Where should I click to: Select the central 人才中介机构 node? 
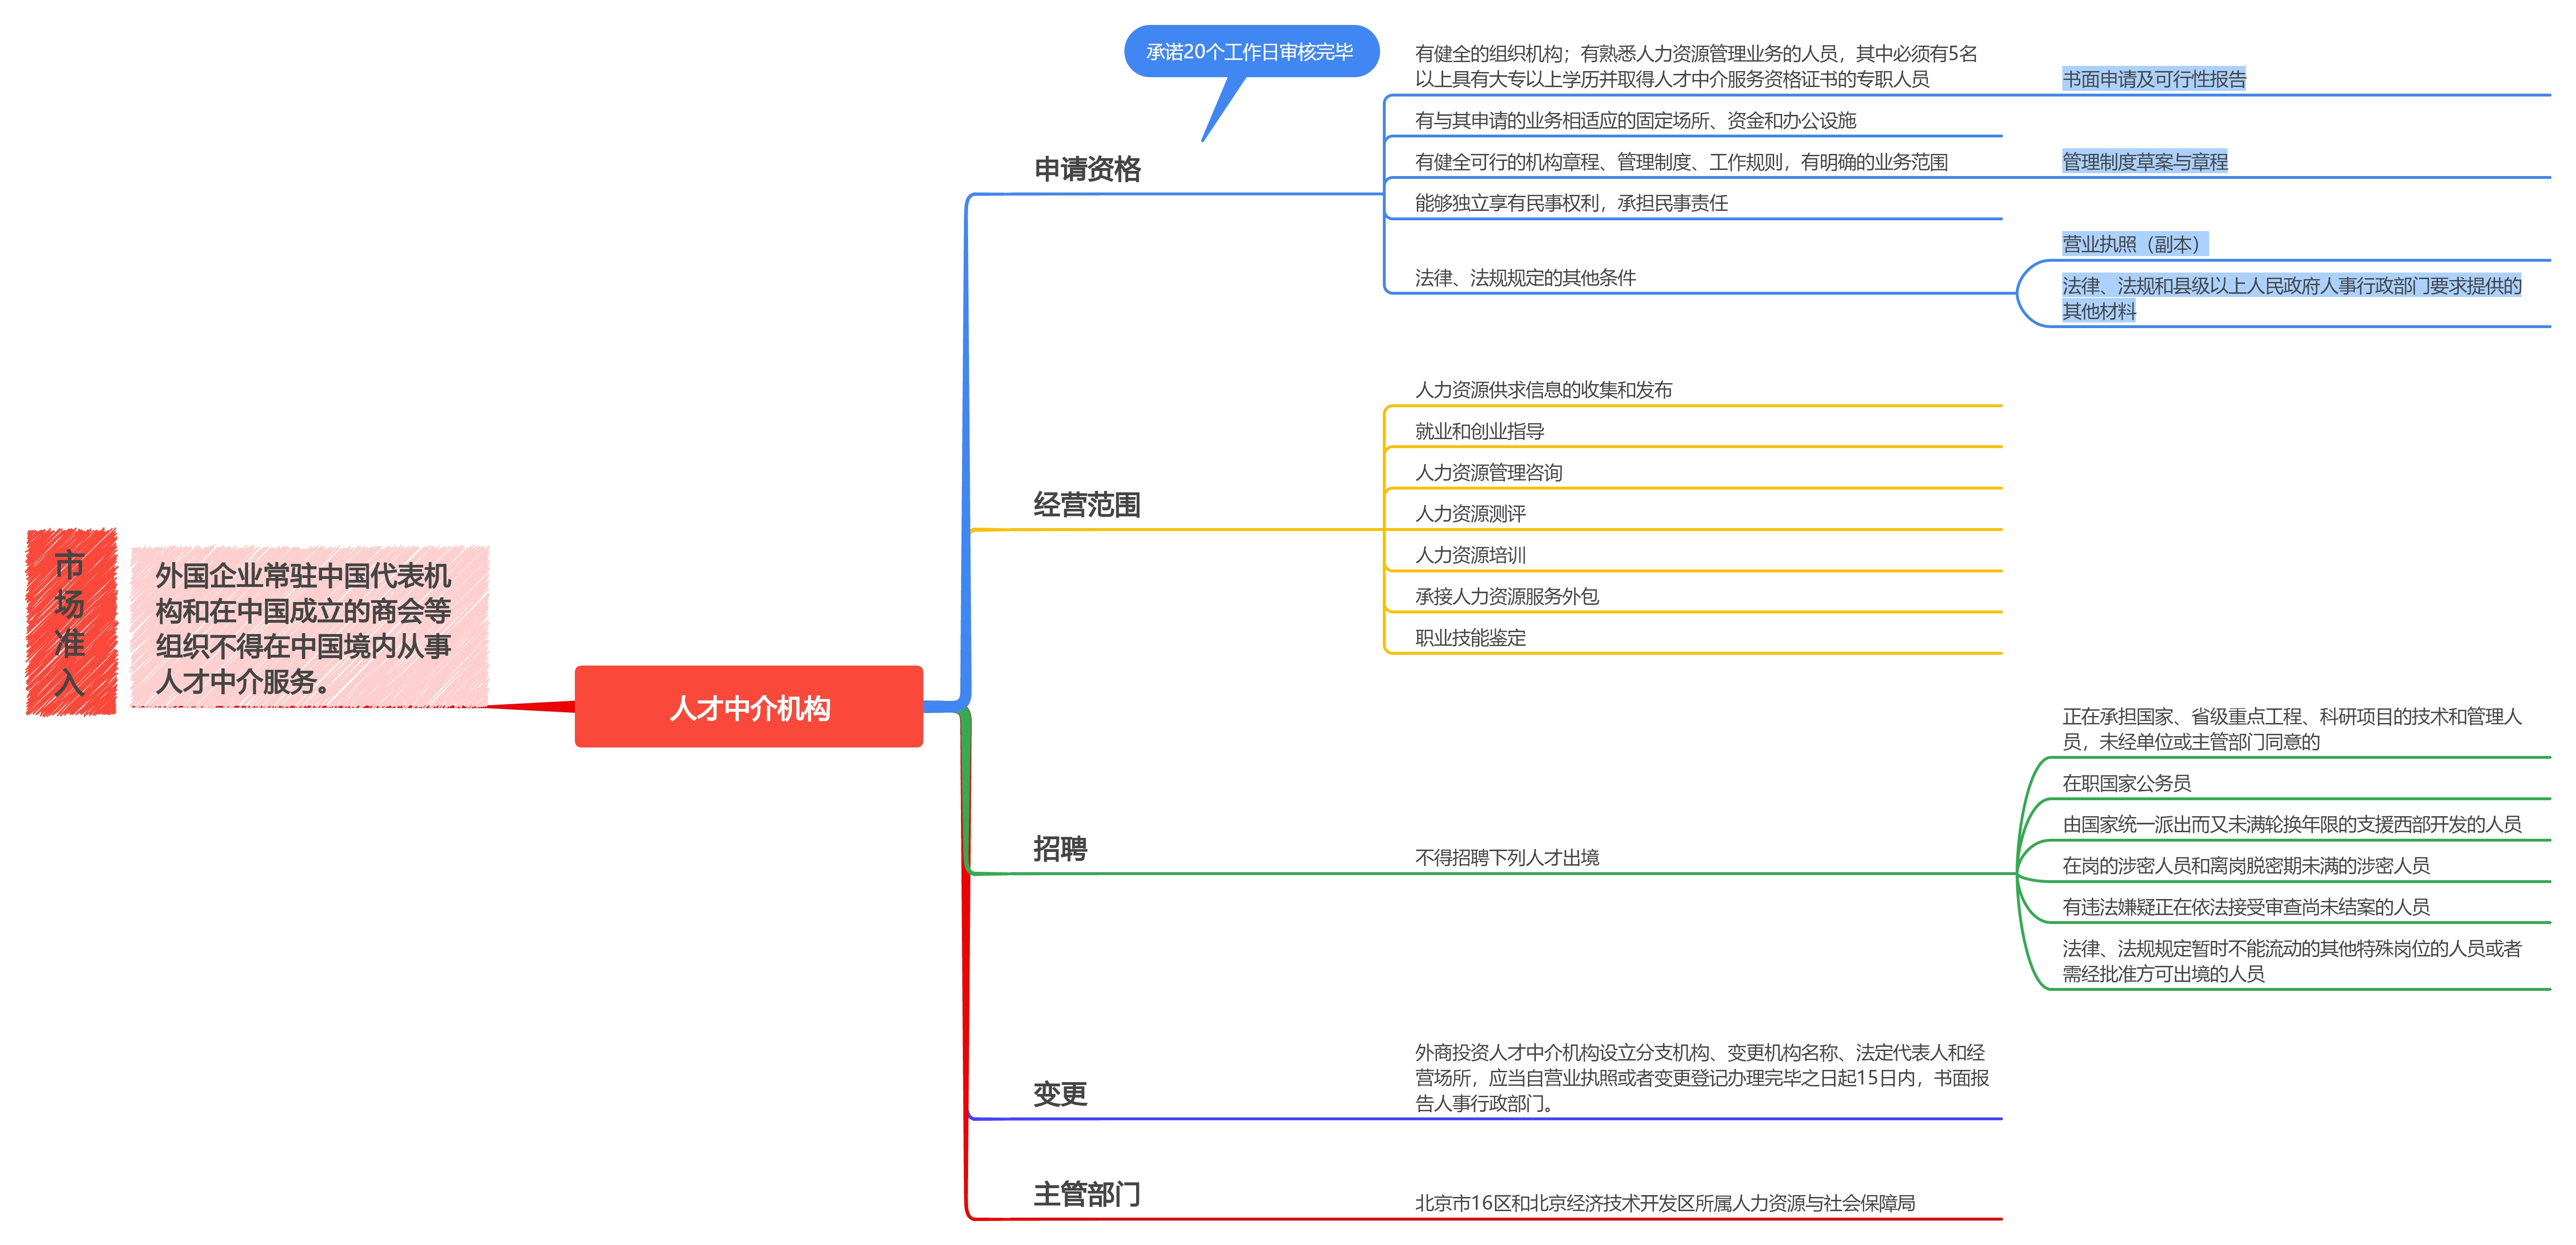tap(748, 707)
